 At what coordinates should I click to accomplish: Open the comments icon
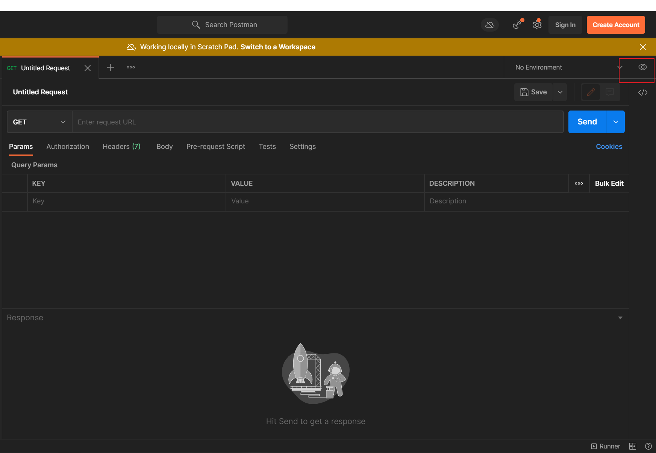[610, 92]
